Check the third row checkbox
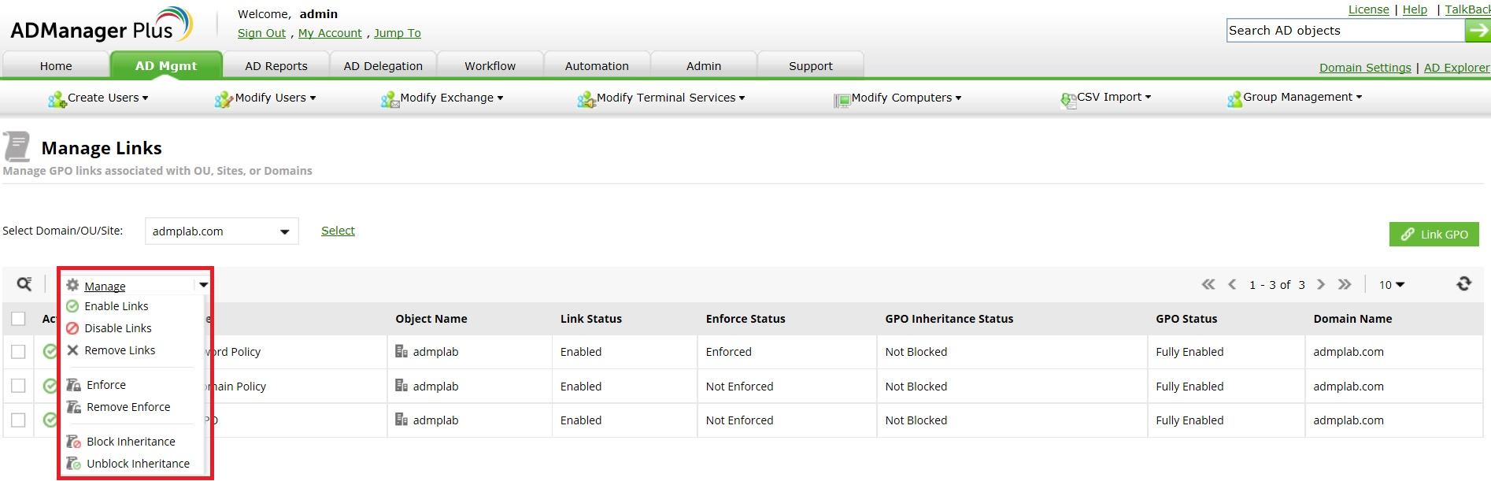 18,420
